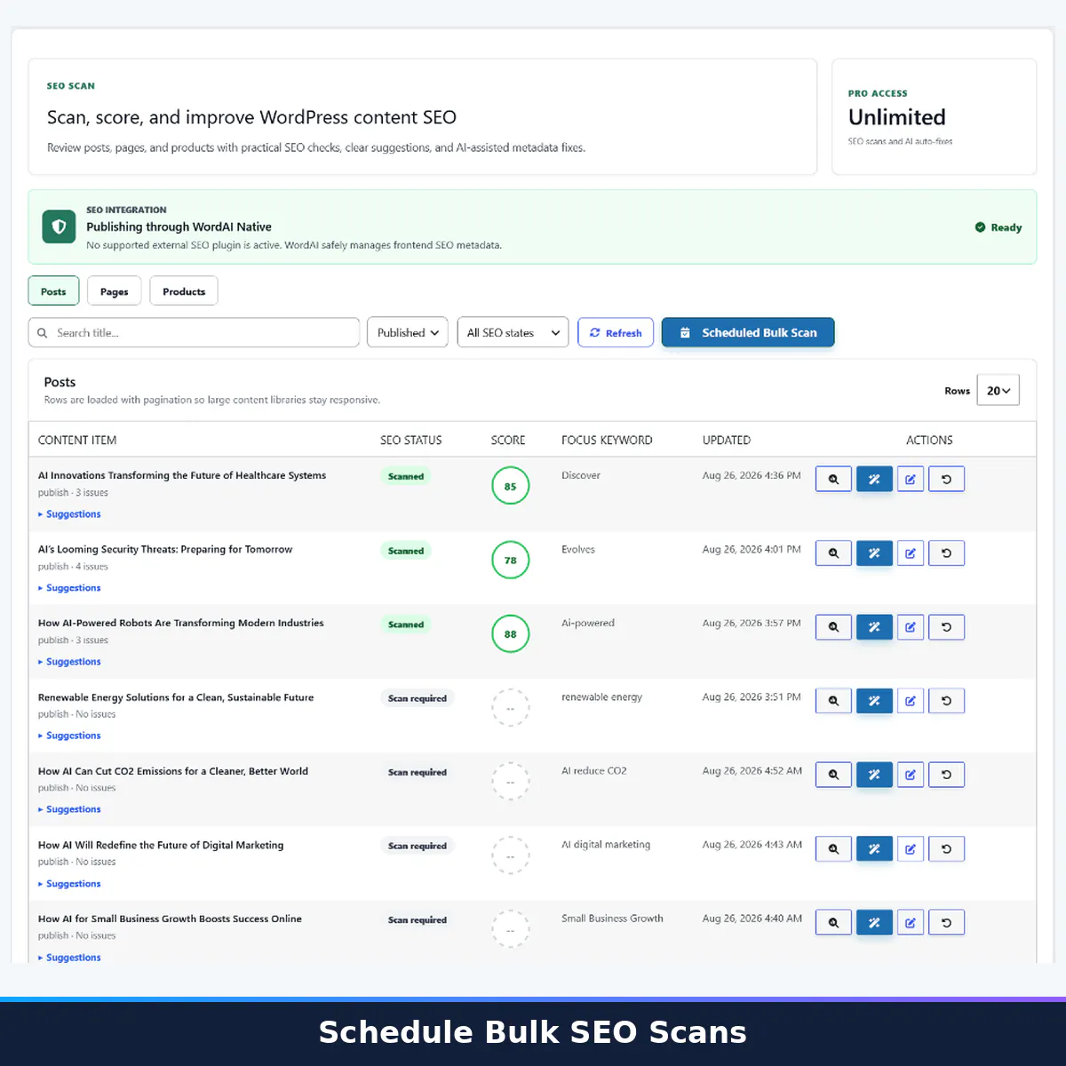Viewport: 1066px width, 1066px height.
Task: Scan the AI's Looming Security Threats post
Action: pyautogui.click(x=833, y=553)
